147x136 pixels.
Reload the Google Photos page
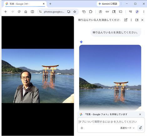[19, 12]
